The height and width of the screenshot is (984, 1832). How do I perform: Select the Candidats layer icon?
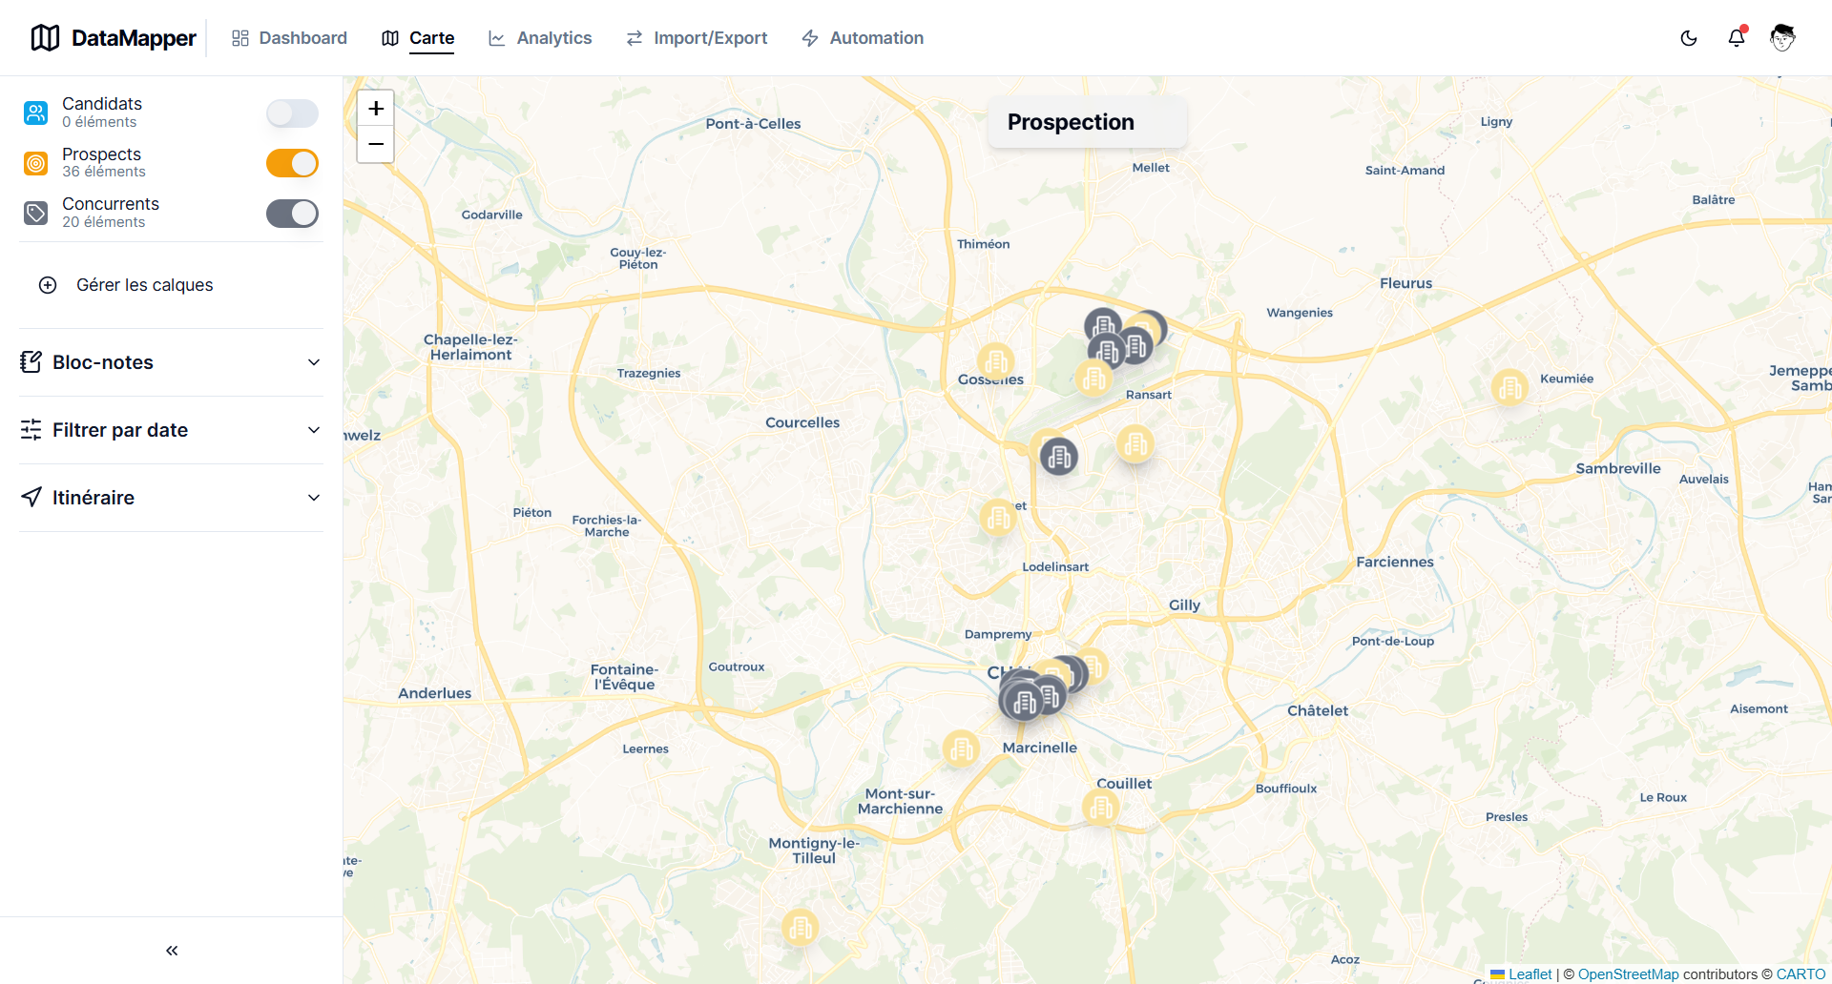click(x=35, y=112)
